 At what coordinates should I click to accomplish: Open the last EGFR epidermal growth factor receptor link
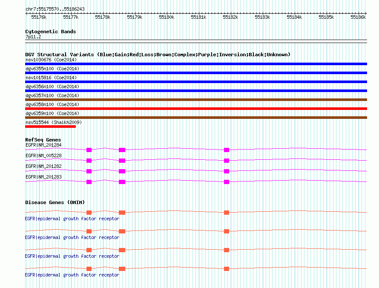(72, 275)
